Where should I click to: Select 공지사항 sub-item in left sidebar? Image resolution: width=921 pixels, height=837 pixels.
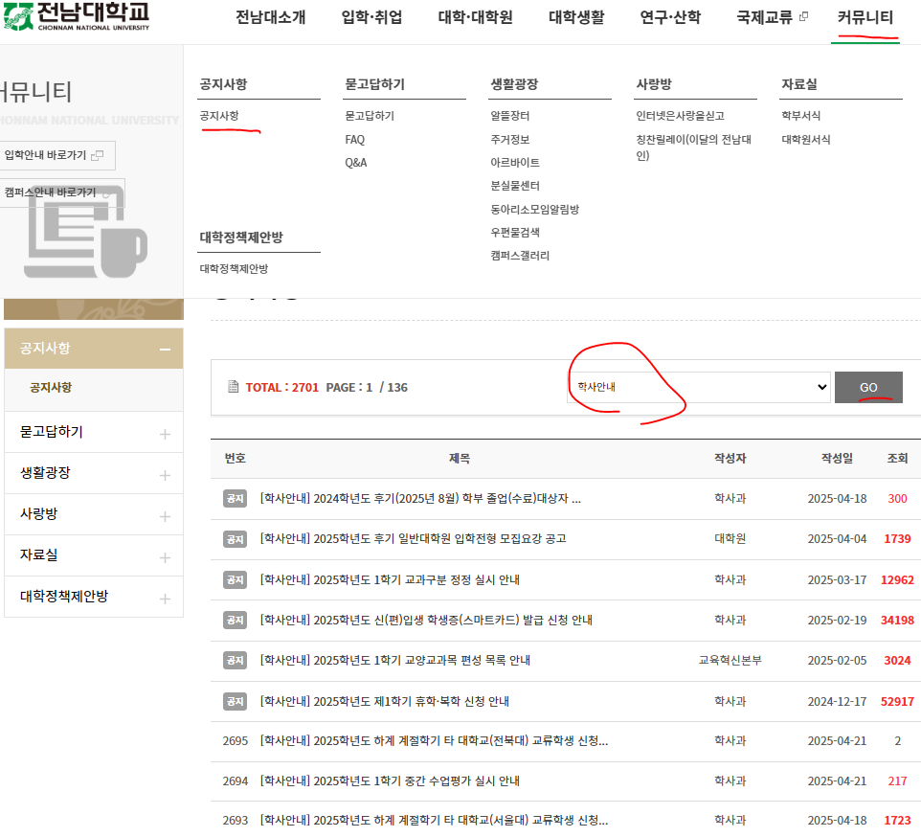click(x=51, y=388)
